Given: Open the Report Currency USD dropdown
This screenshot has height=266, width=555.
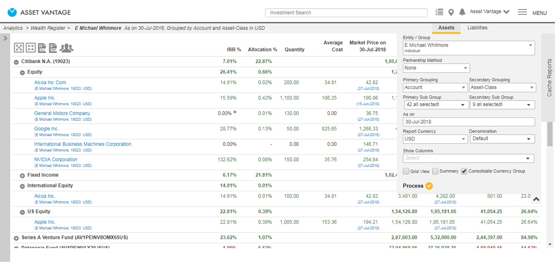Looking at the screenshot, I should pos(435,139).
